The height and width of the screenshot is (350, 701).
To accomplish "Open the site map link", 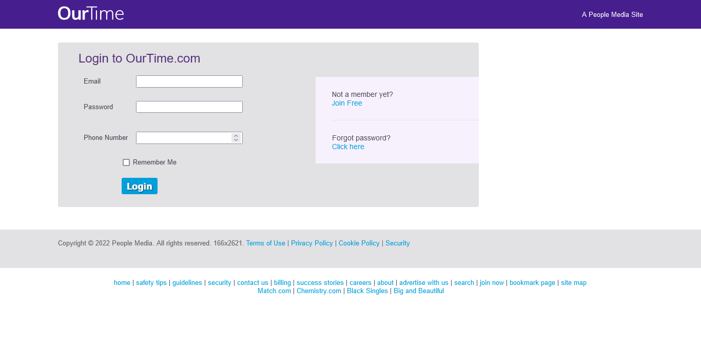I will (x=574, y=283).
